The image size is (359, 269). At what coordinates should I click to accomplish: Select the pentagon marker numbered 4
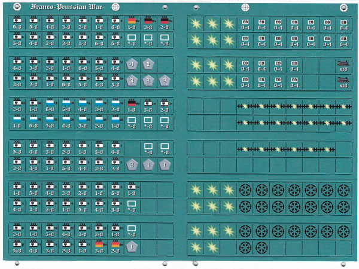(x=132, y=65)
